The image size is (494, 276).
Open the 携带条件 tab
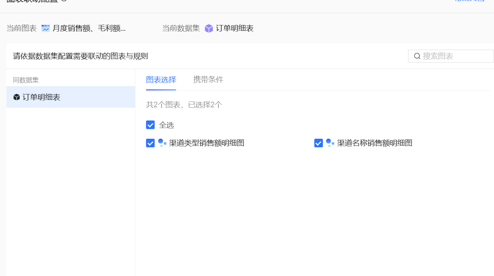[x=208, y=80]
